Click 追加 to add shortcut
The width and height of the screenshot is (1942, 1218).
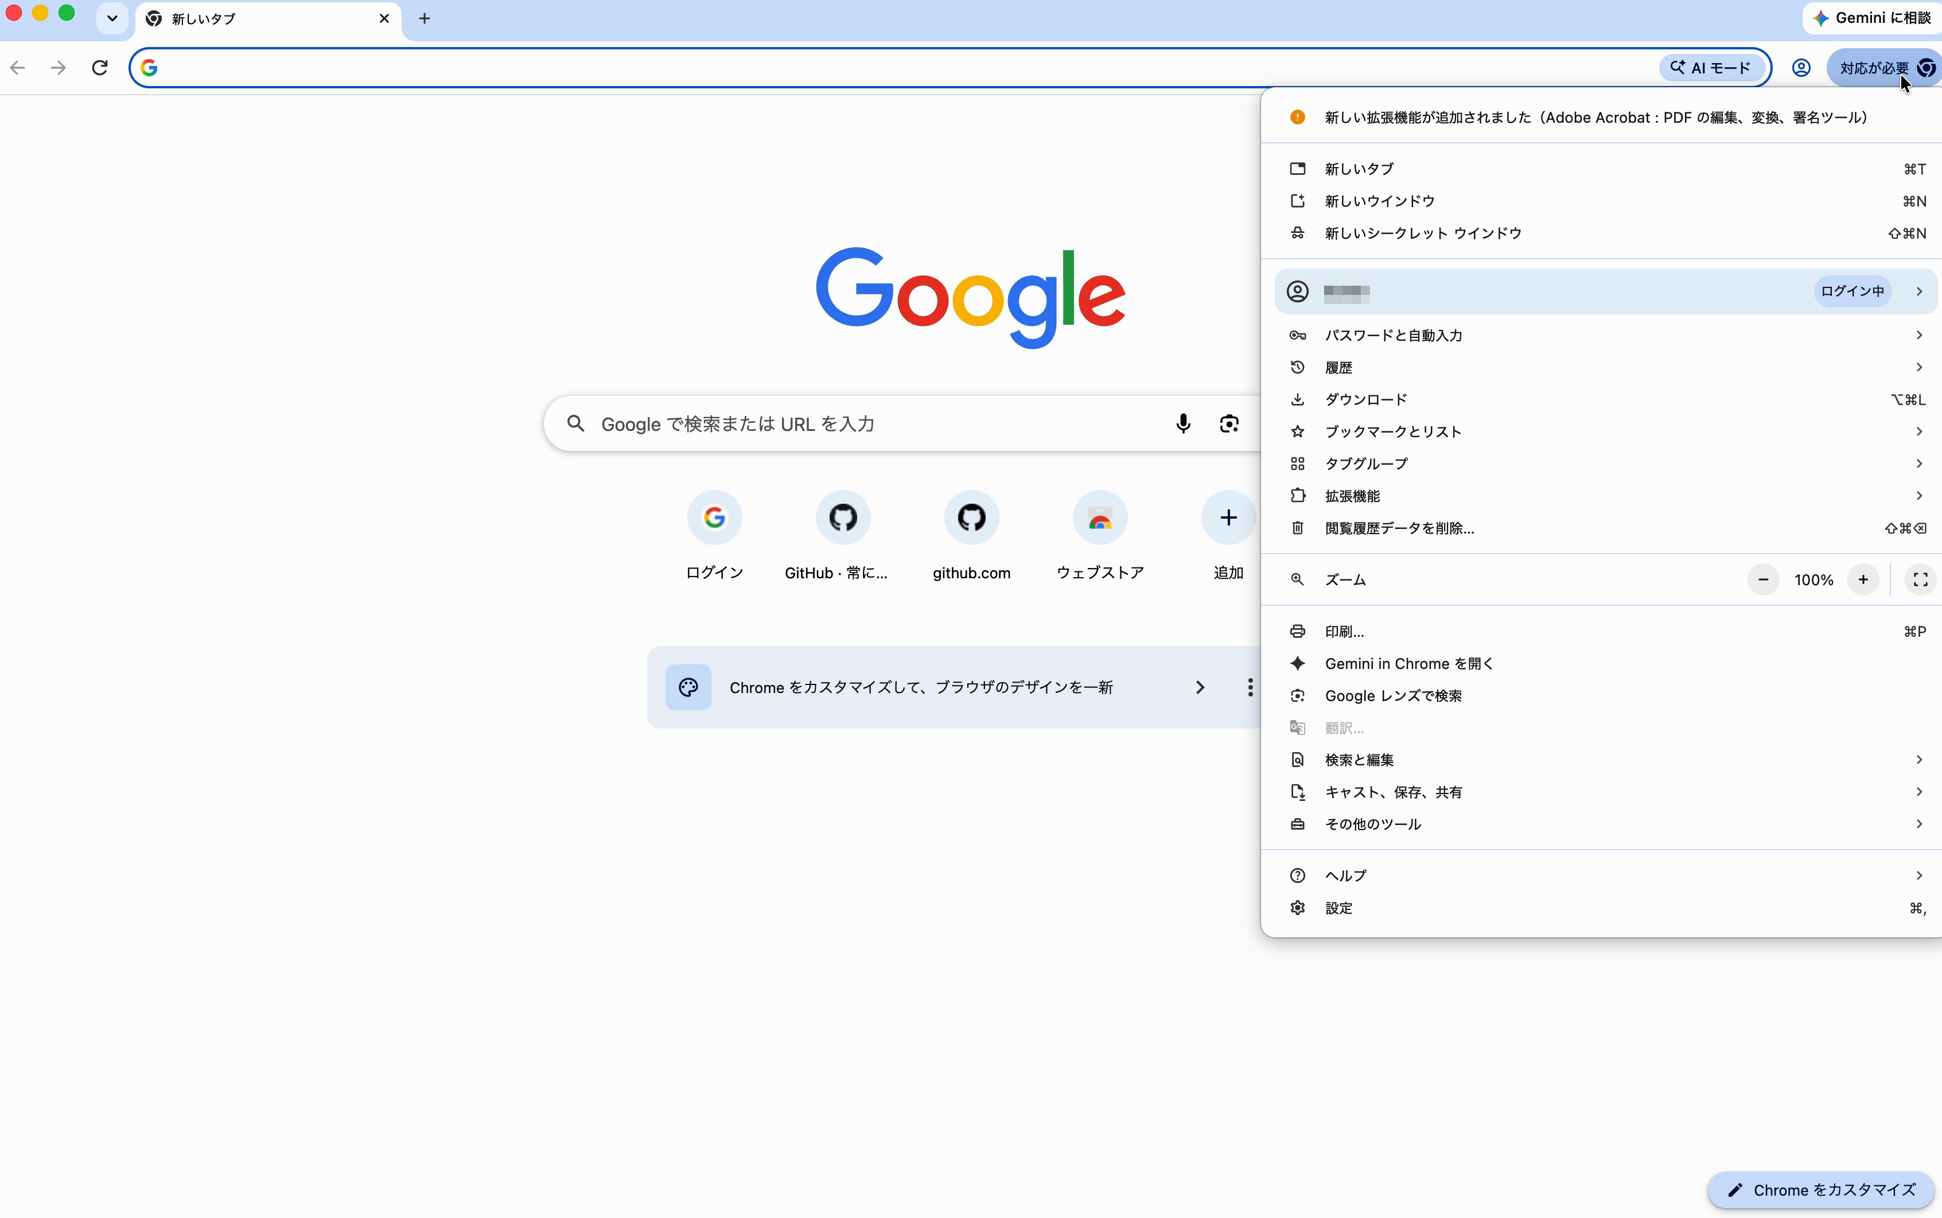(x=1228, y=536)
